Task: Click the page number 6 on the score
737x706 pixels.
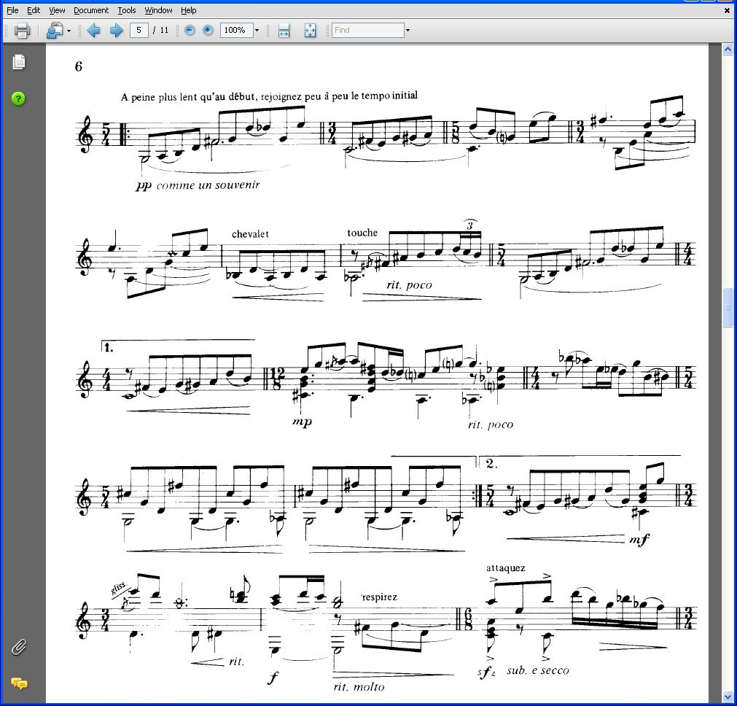Action: click(79, 67)
